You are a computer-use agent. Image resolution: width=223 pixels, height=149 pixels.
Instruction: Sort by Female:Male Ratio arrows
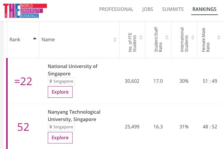pos(219,37)
